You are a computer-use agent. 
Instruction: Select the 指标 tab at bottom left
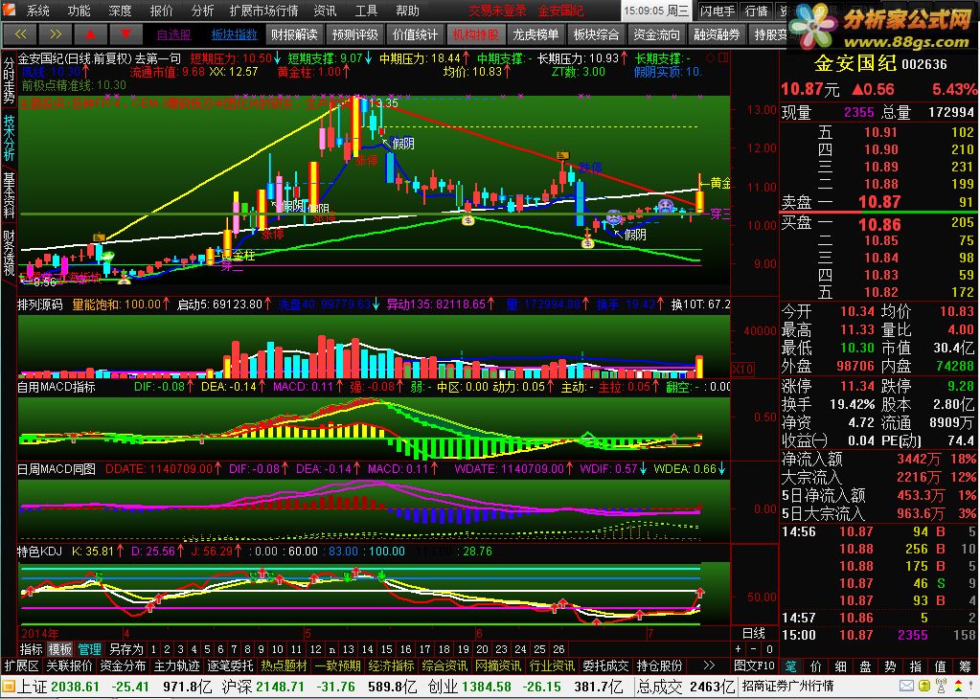pos(32,649)
